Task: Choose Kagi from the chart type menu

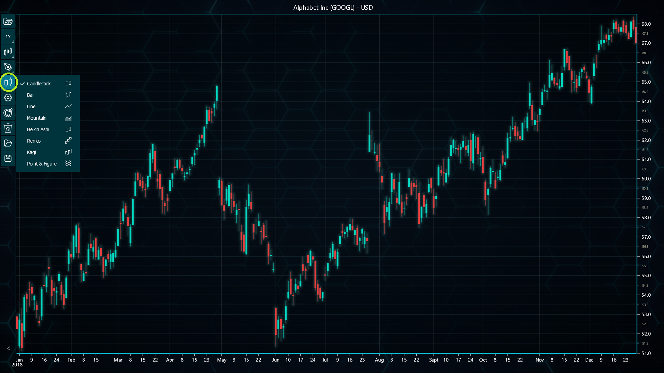Action: pos(48,152)
